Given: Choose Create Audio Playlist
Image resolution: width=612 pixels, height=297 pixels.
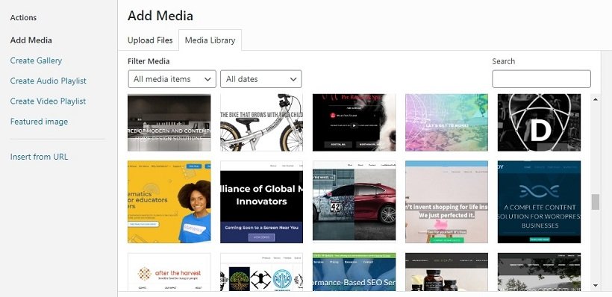Looking at the screenshot, I should 49,81.
